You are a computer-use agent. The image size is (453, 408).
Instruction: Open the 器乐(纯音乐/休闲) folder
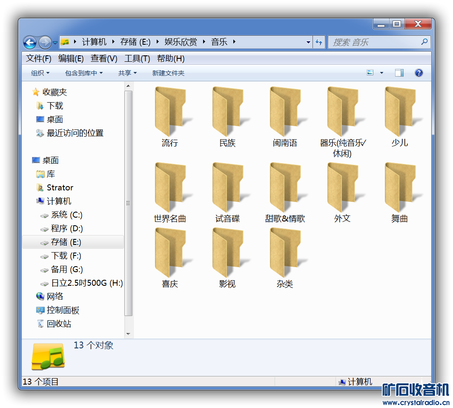pos(342,123)
